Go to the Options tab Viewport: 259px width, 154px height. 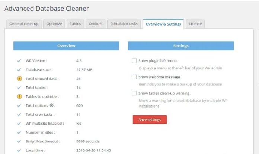click(x=96, y=24)
